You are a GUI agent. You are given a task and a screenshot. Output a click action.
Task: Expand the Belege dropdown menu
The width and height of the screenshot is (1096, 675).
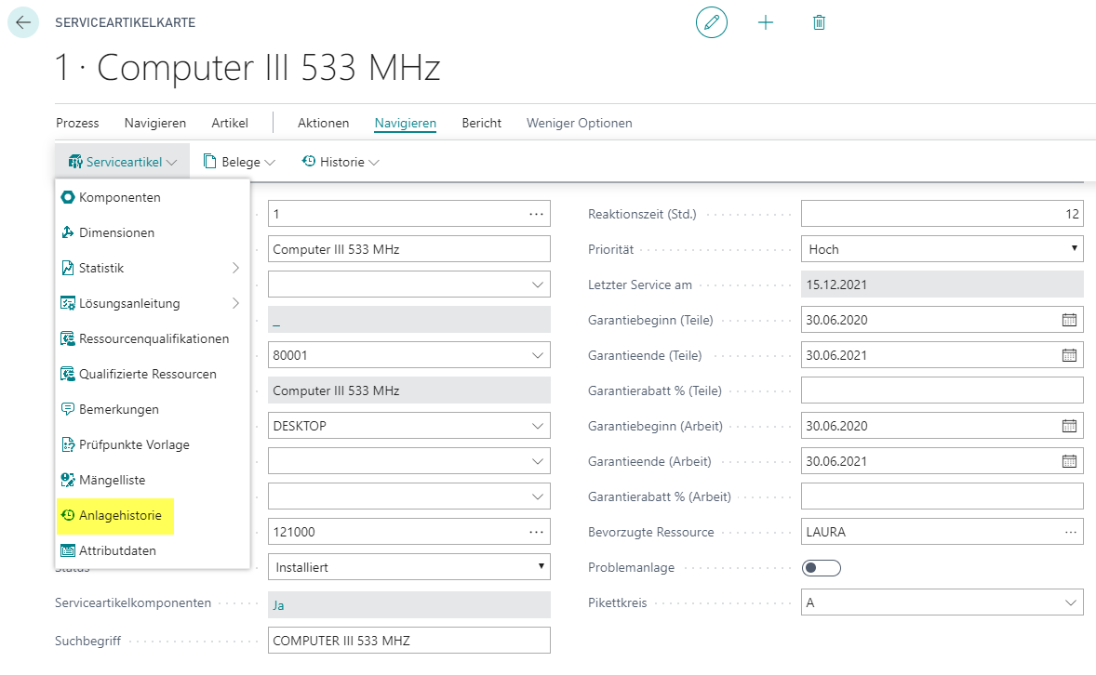[x=239, y=162]
